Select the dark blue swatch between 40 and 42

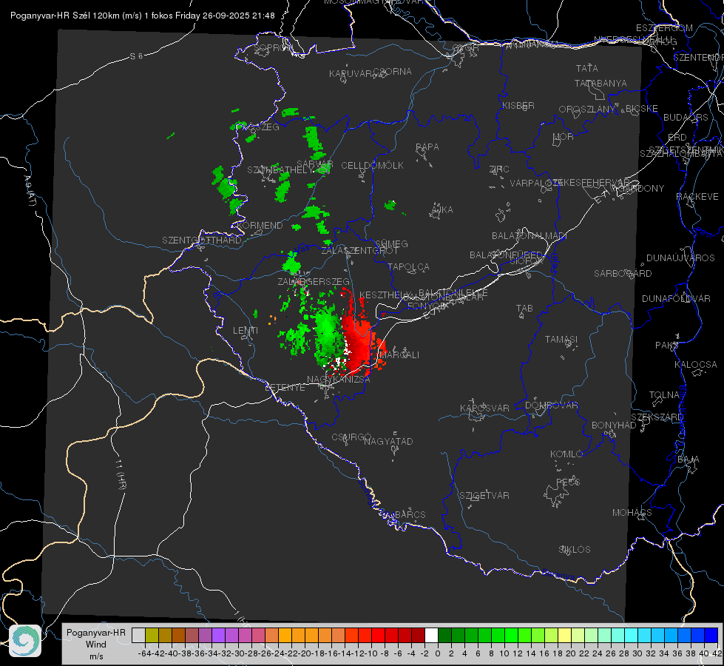711,635
